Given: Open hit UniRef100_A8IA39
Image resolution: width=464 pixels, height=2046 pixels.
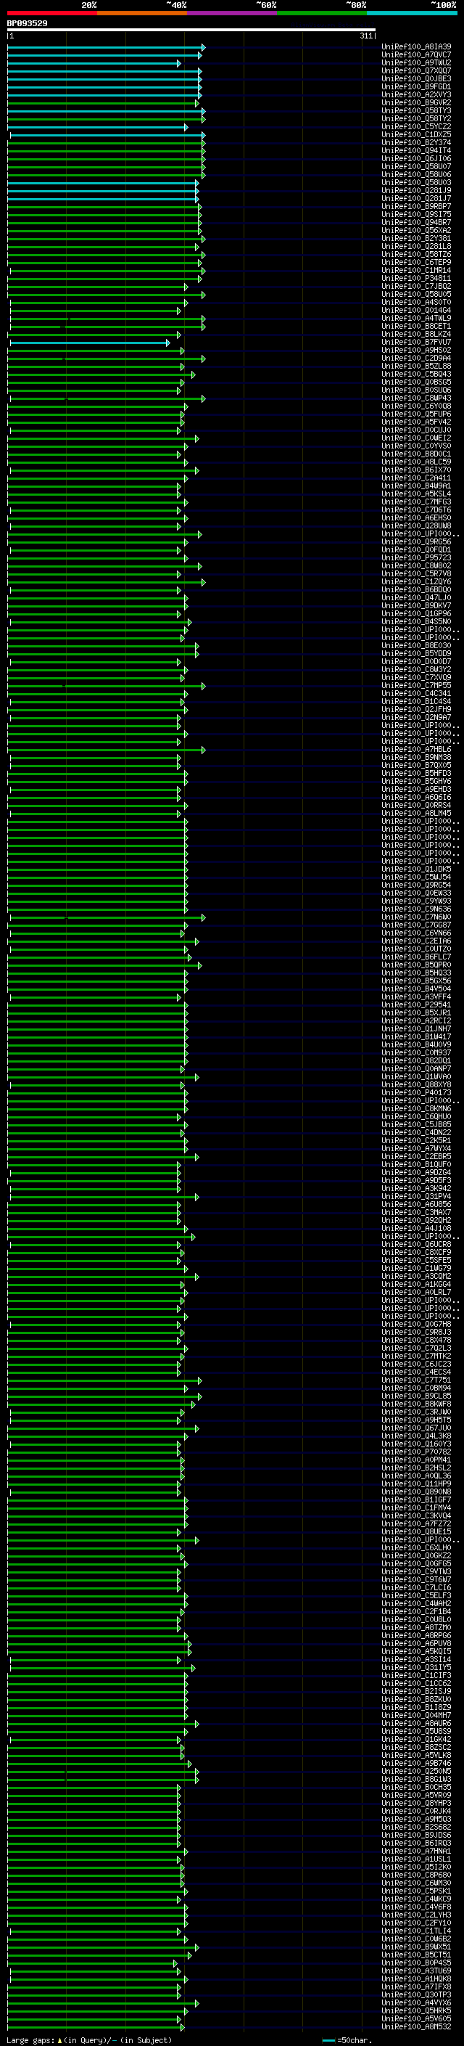Looking at the screenshot, I should pos(416,47).
